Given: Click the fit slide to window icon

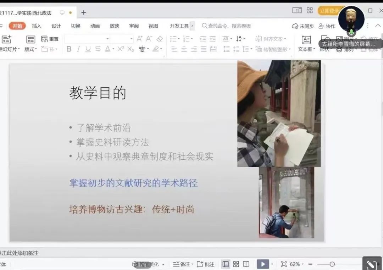Looking at the screenshot, I should (x=283, y=264).
